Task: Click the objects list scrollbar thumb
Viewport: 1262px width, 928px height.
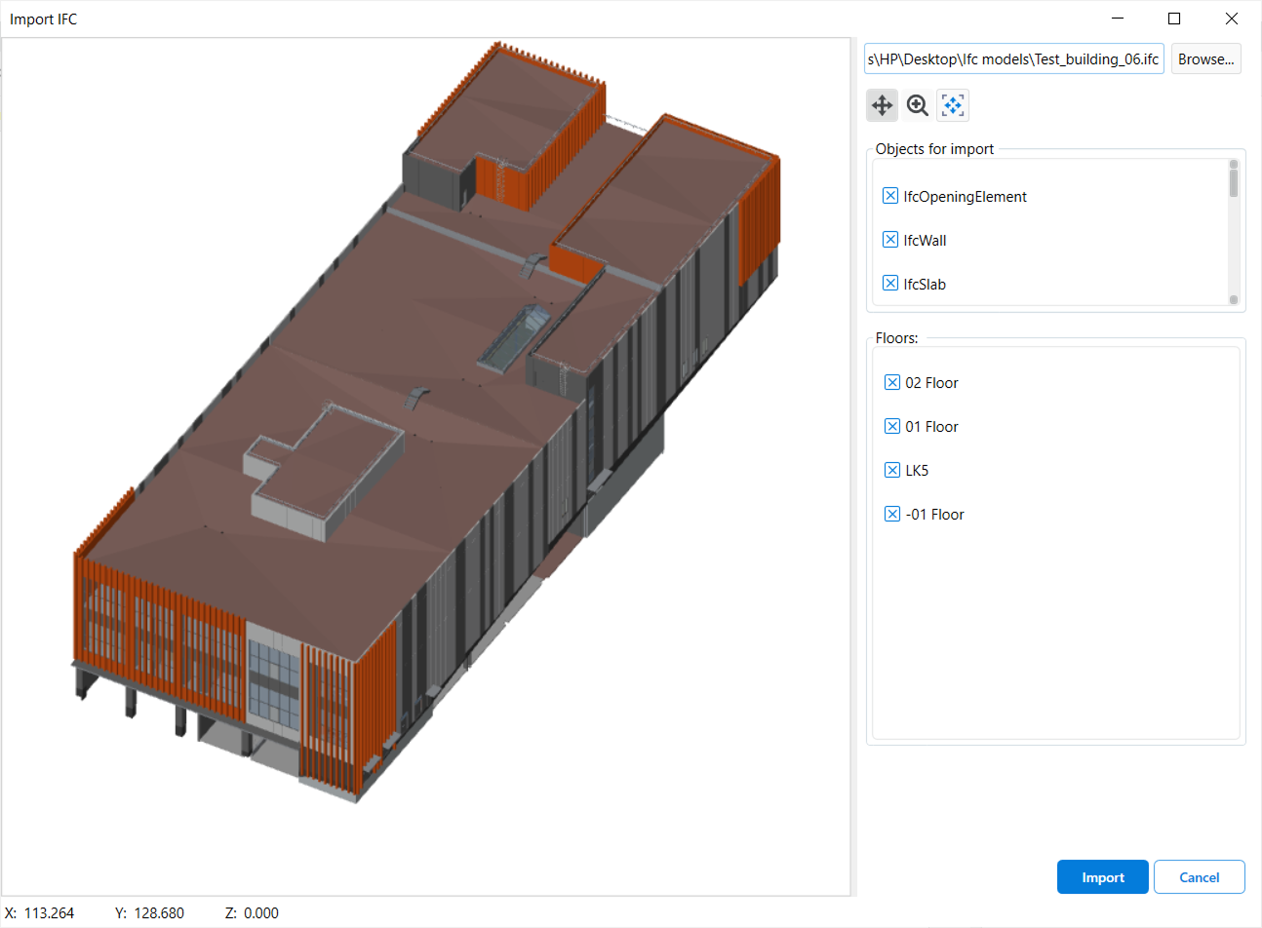Action: (1234, 183)
